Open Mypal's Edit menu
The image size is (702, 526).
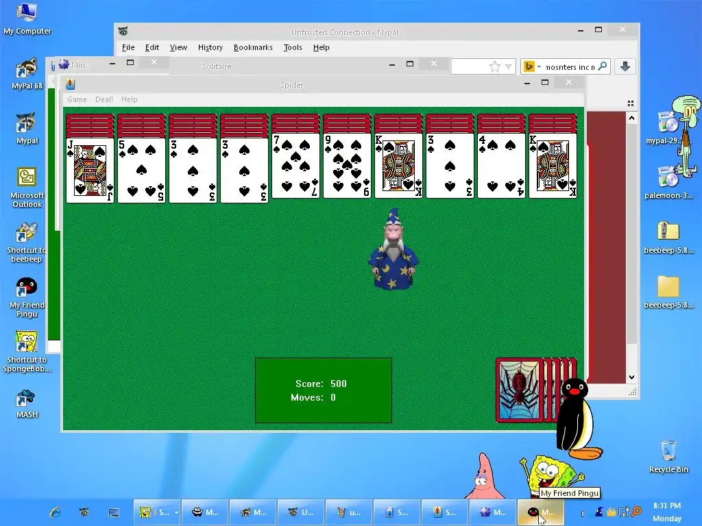pyautogui.click(x=152, y=47)
